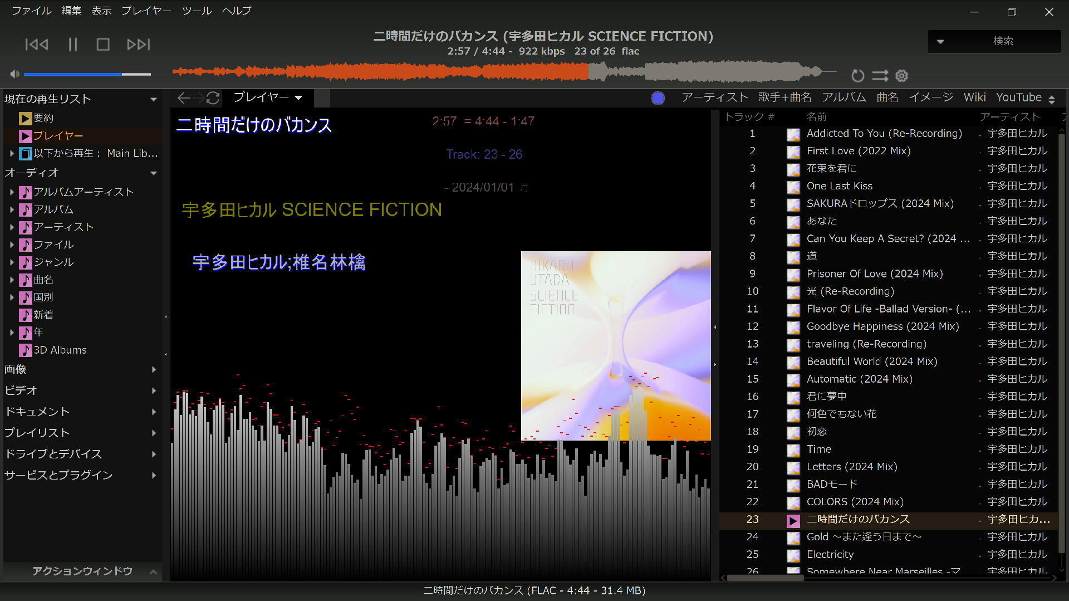This screenshot has height=601, width=1069.
Task: Expand the アルバムアーティスト tree node
Action: click(x=12, y=192)
